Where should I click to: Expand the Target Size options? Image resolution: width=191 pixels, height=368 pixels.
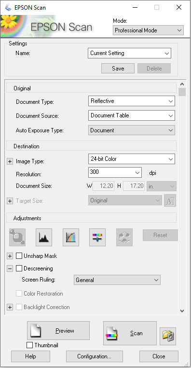10,201
